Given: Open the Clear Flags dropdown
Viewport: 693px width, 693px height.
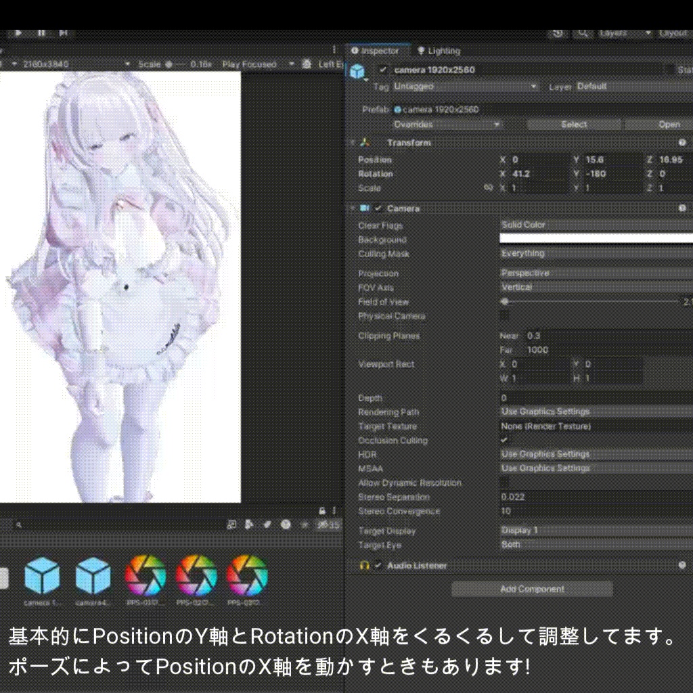Looking at the screenshot, I should pyautogui.click(x=596, y=225).
